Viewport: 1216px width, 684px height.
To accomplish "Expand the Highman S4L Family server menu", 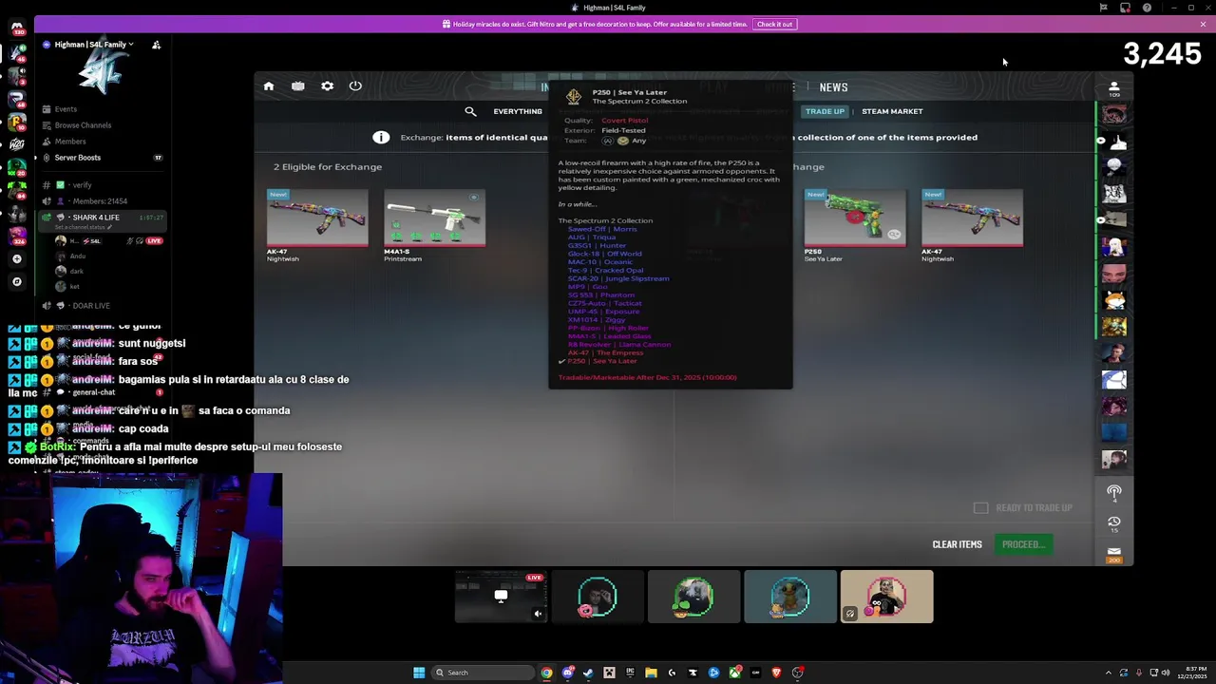I will [94, 45].
